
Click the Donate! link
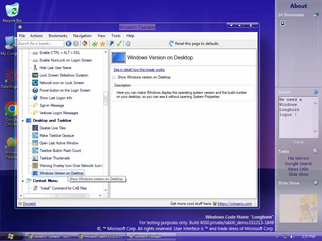point(29,203)
